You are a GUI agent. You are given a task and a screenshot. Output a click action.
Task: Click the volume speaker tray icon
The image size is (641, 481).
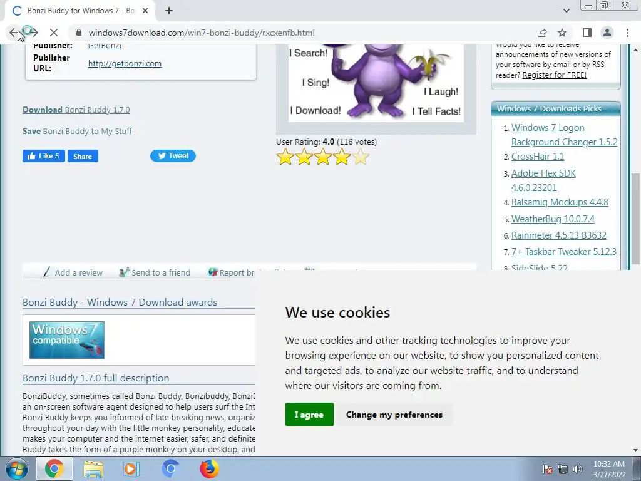coord(578,469)
